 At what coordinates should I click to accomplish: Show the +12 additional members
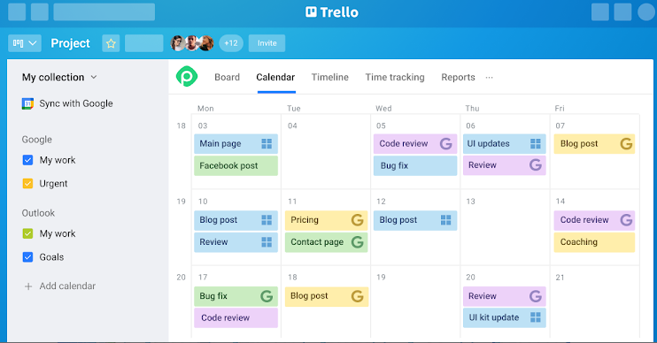pos(231,43)
